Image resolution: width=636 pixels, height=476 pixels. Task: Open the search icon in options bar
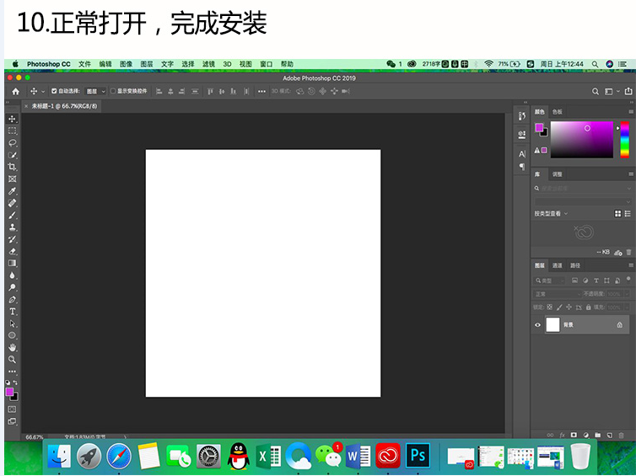tap(595, 92)
